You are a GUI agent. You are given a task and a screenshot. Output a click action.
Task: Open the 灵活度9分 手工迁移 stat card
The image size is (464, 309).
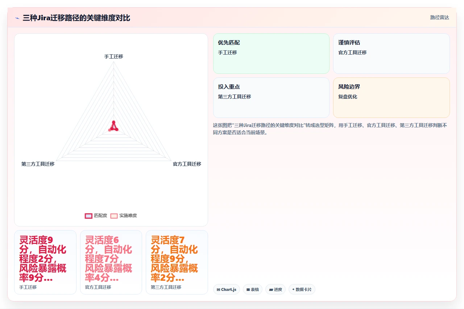45,262
